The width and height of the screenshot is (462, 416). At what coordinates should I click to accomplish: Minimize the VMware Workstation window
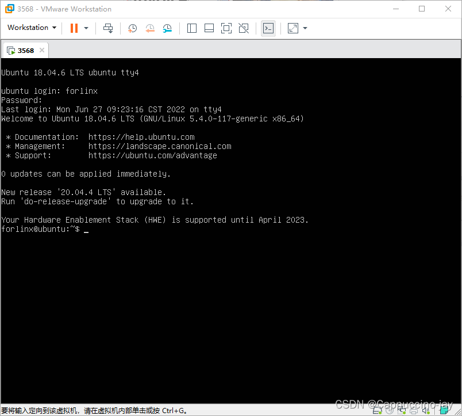(396, 9)
